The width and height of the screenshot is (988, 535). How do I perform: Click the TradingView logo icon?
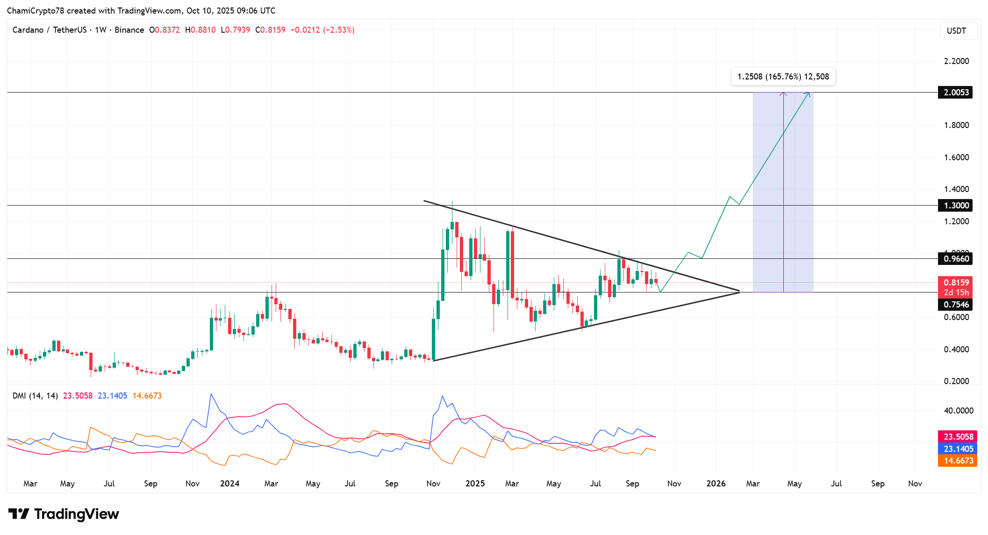[x=19, y=514]
